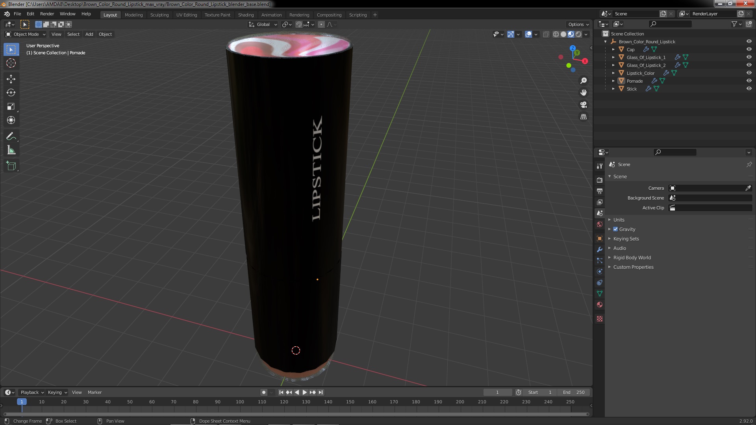
Task: Select the Move tool
Action: pos(11,79)
